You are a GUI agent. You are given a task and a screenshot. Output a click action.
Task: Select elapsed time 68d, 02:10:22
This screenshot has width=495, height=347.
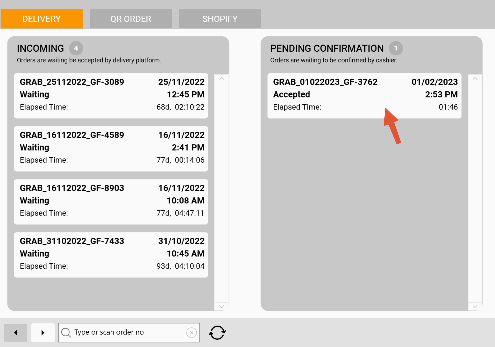pos(180,107)
